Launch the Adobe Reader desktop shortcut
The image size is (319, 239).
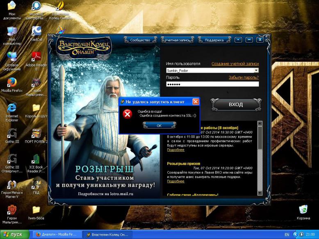pos(36,61)
